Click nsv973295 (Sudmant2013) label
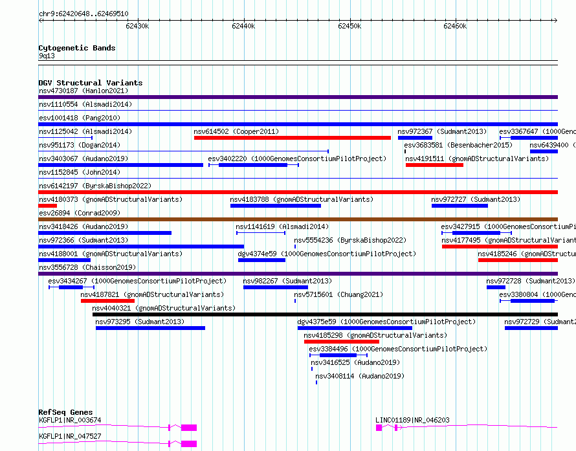 point(140,322)
